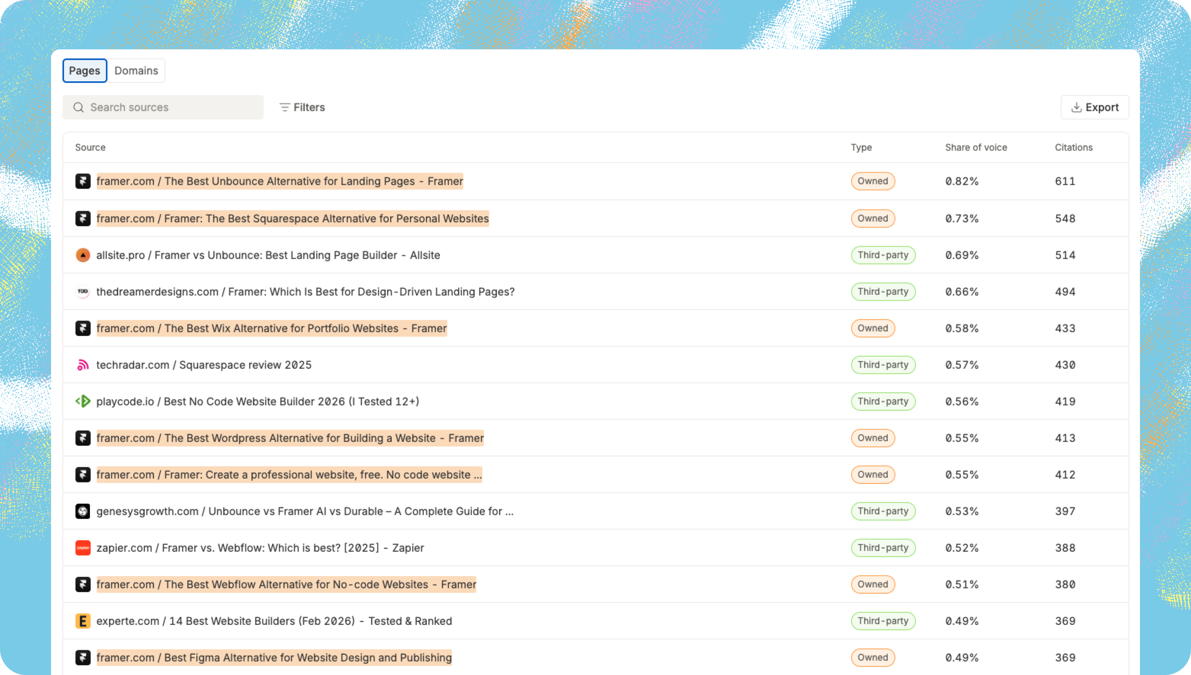This screenshot has width=1191, height=675.
Task: Select the Pages tab
Action: point(84,71)
